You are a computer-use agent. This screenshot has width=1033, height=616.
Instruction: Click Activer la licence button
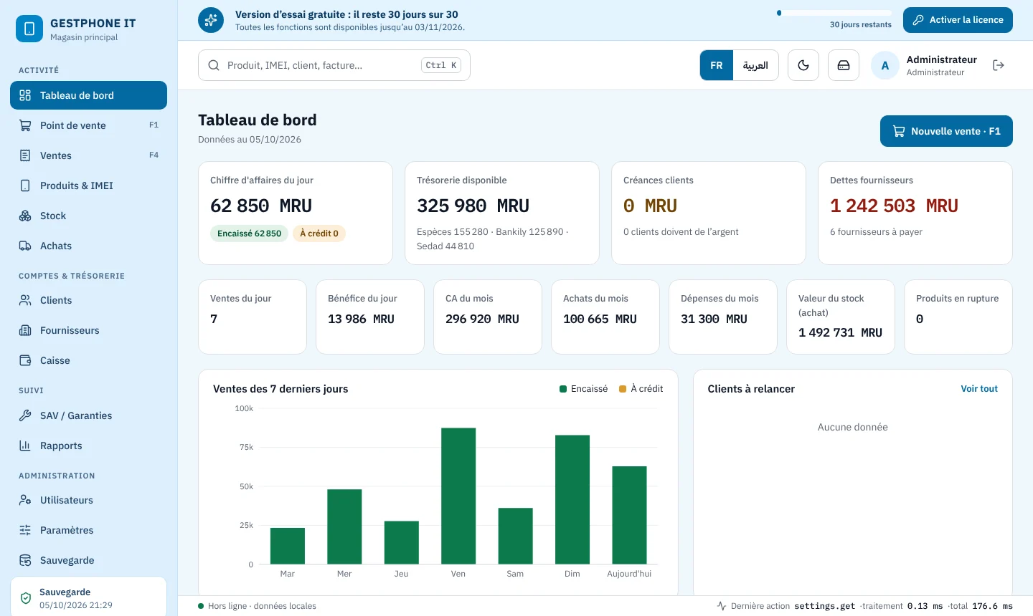pos(958,20)
